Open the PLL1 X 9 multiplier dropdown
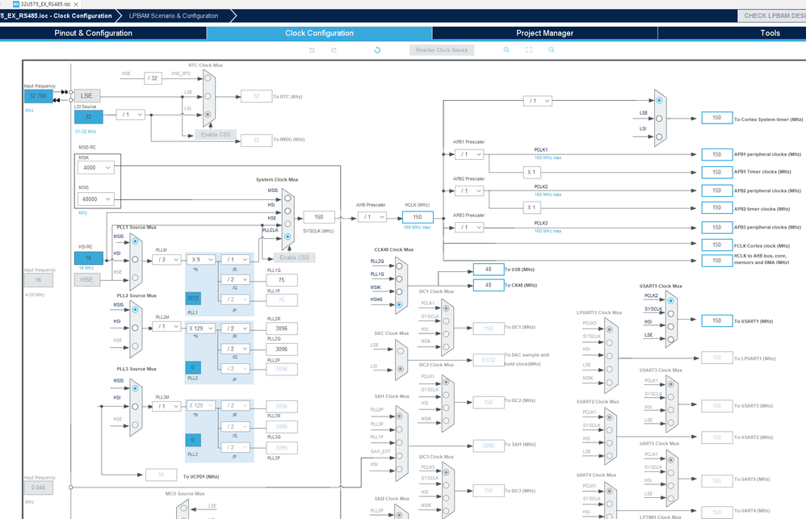806x519 pixels. click(x=201, y=260)
